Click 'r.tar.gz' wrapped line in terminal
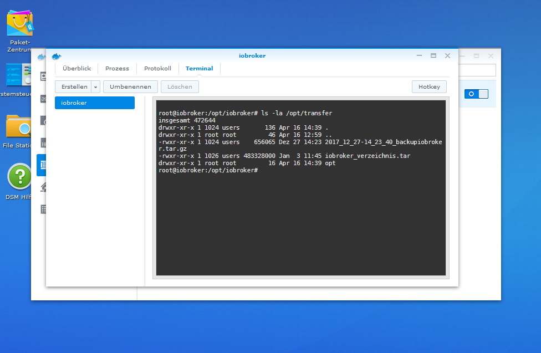This screenshot has height=353, width=541. pyautogui.click(x=172, y=149)
